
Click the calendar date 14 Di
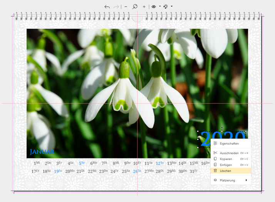(183, 163)
